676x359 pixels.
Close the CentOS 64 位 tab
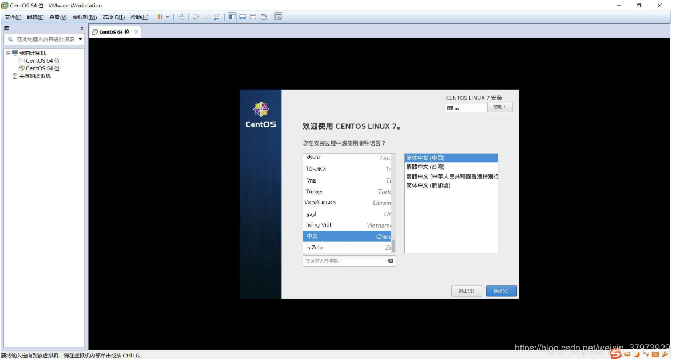coord(136,32)
